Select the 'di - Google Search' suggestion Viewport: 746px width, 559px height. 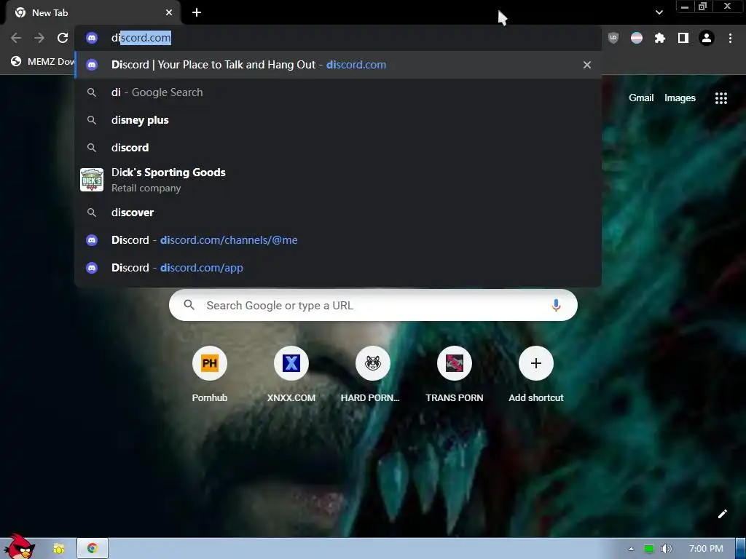coord(338,92)
